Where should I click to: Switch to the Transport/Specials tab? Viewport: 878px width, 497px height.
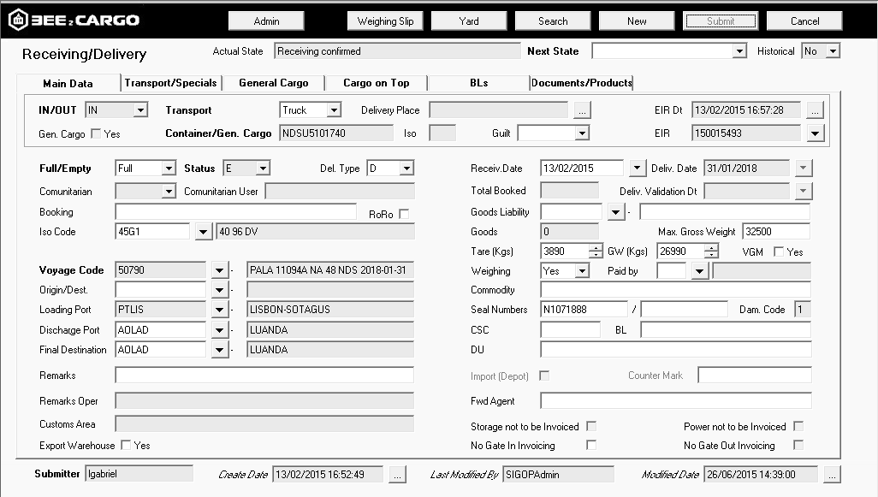[171, 83]
